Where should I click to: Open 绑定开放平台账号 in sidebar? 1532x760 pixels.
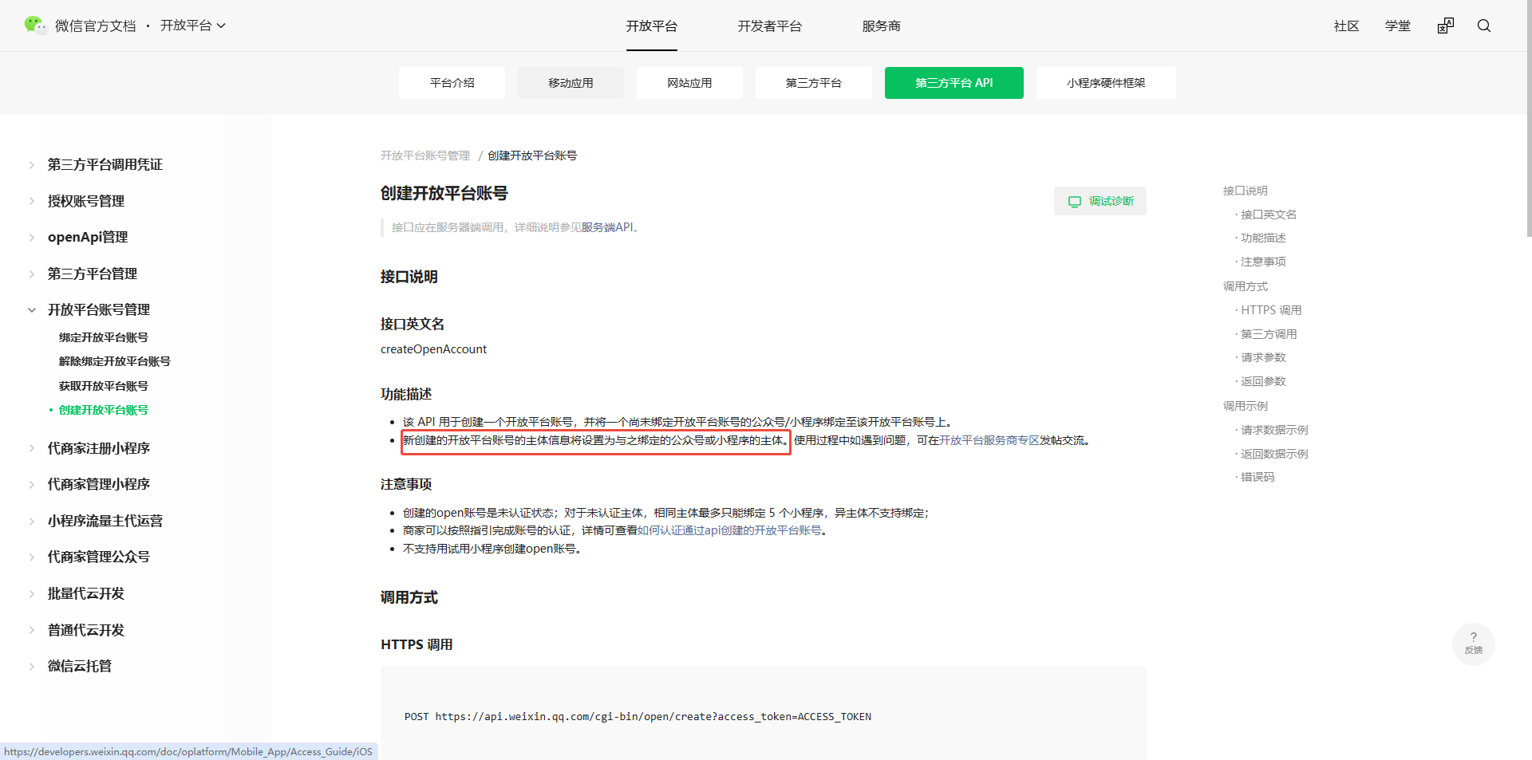pos(104,337)
